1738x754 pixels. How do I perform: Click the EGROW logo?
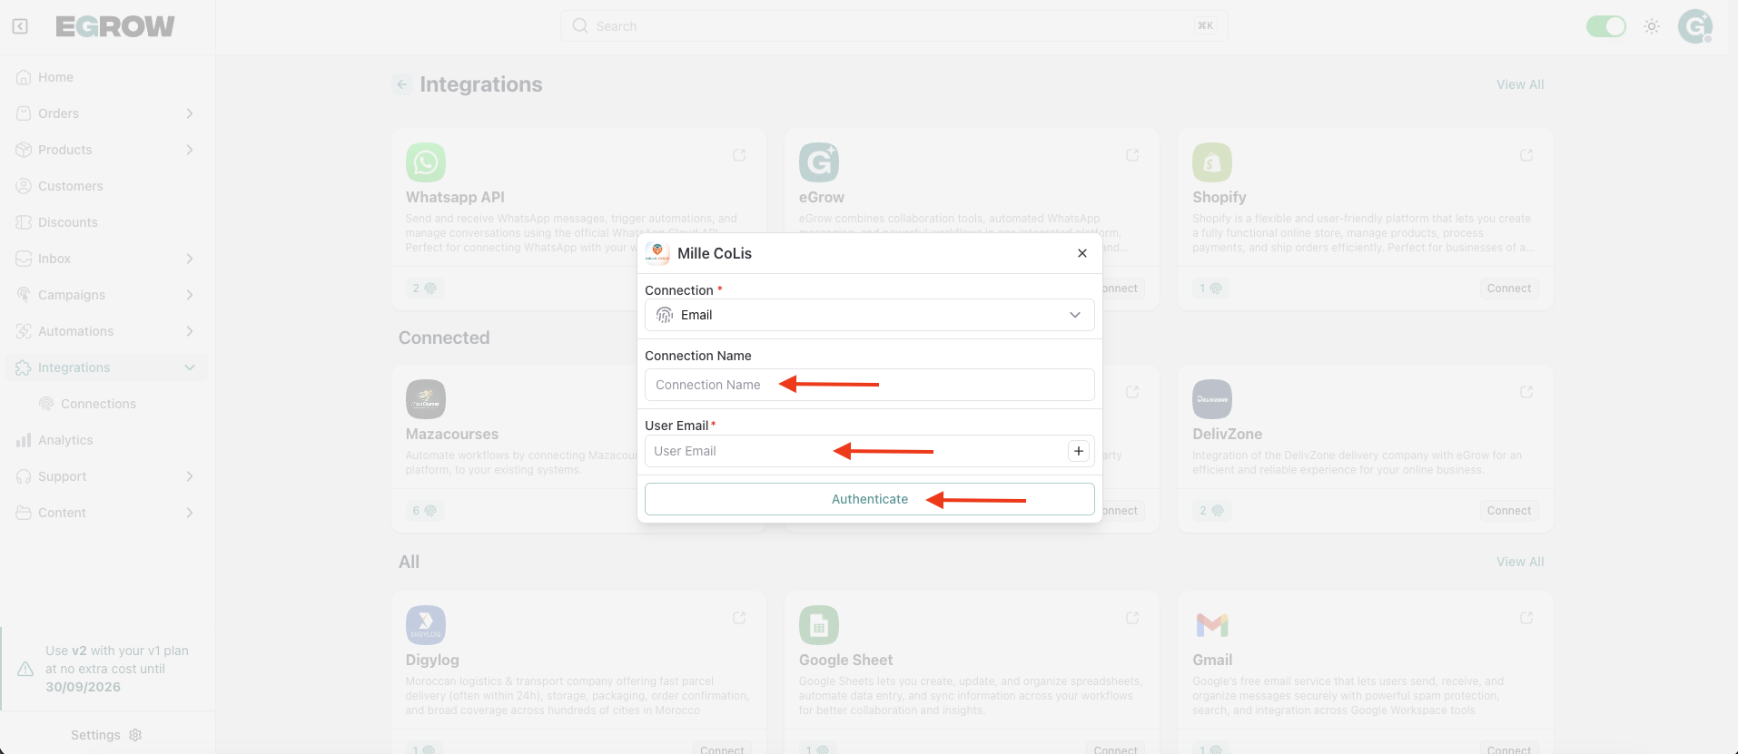click(114, 27)
